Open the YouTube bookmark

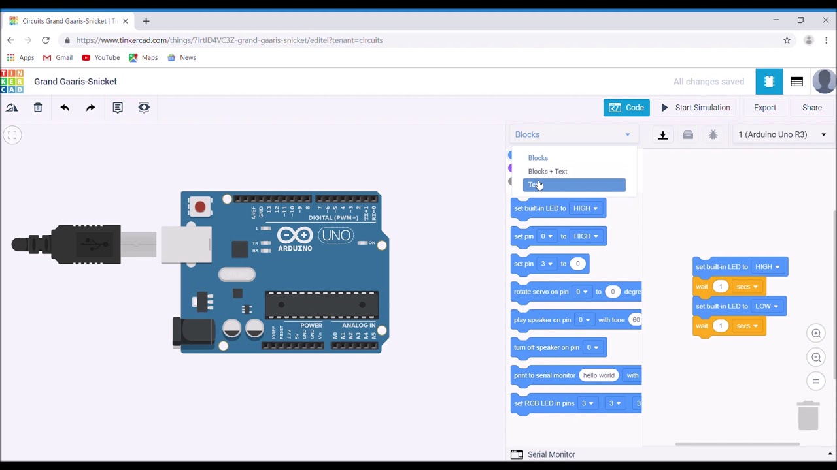point(101,57)
